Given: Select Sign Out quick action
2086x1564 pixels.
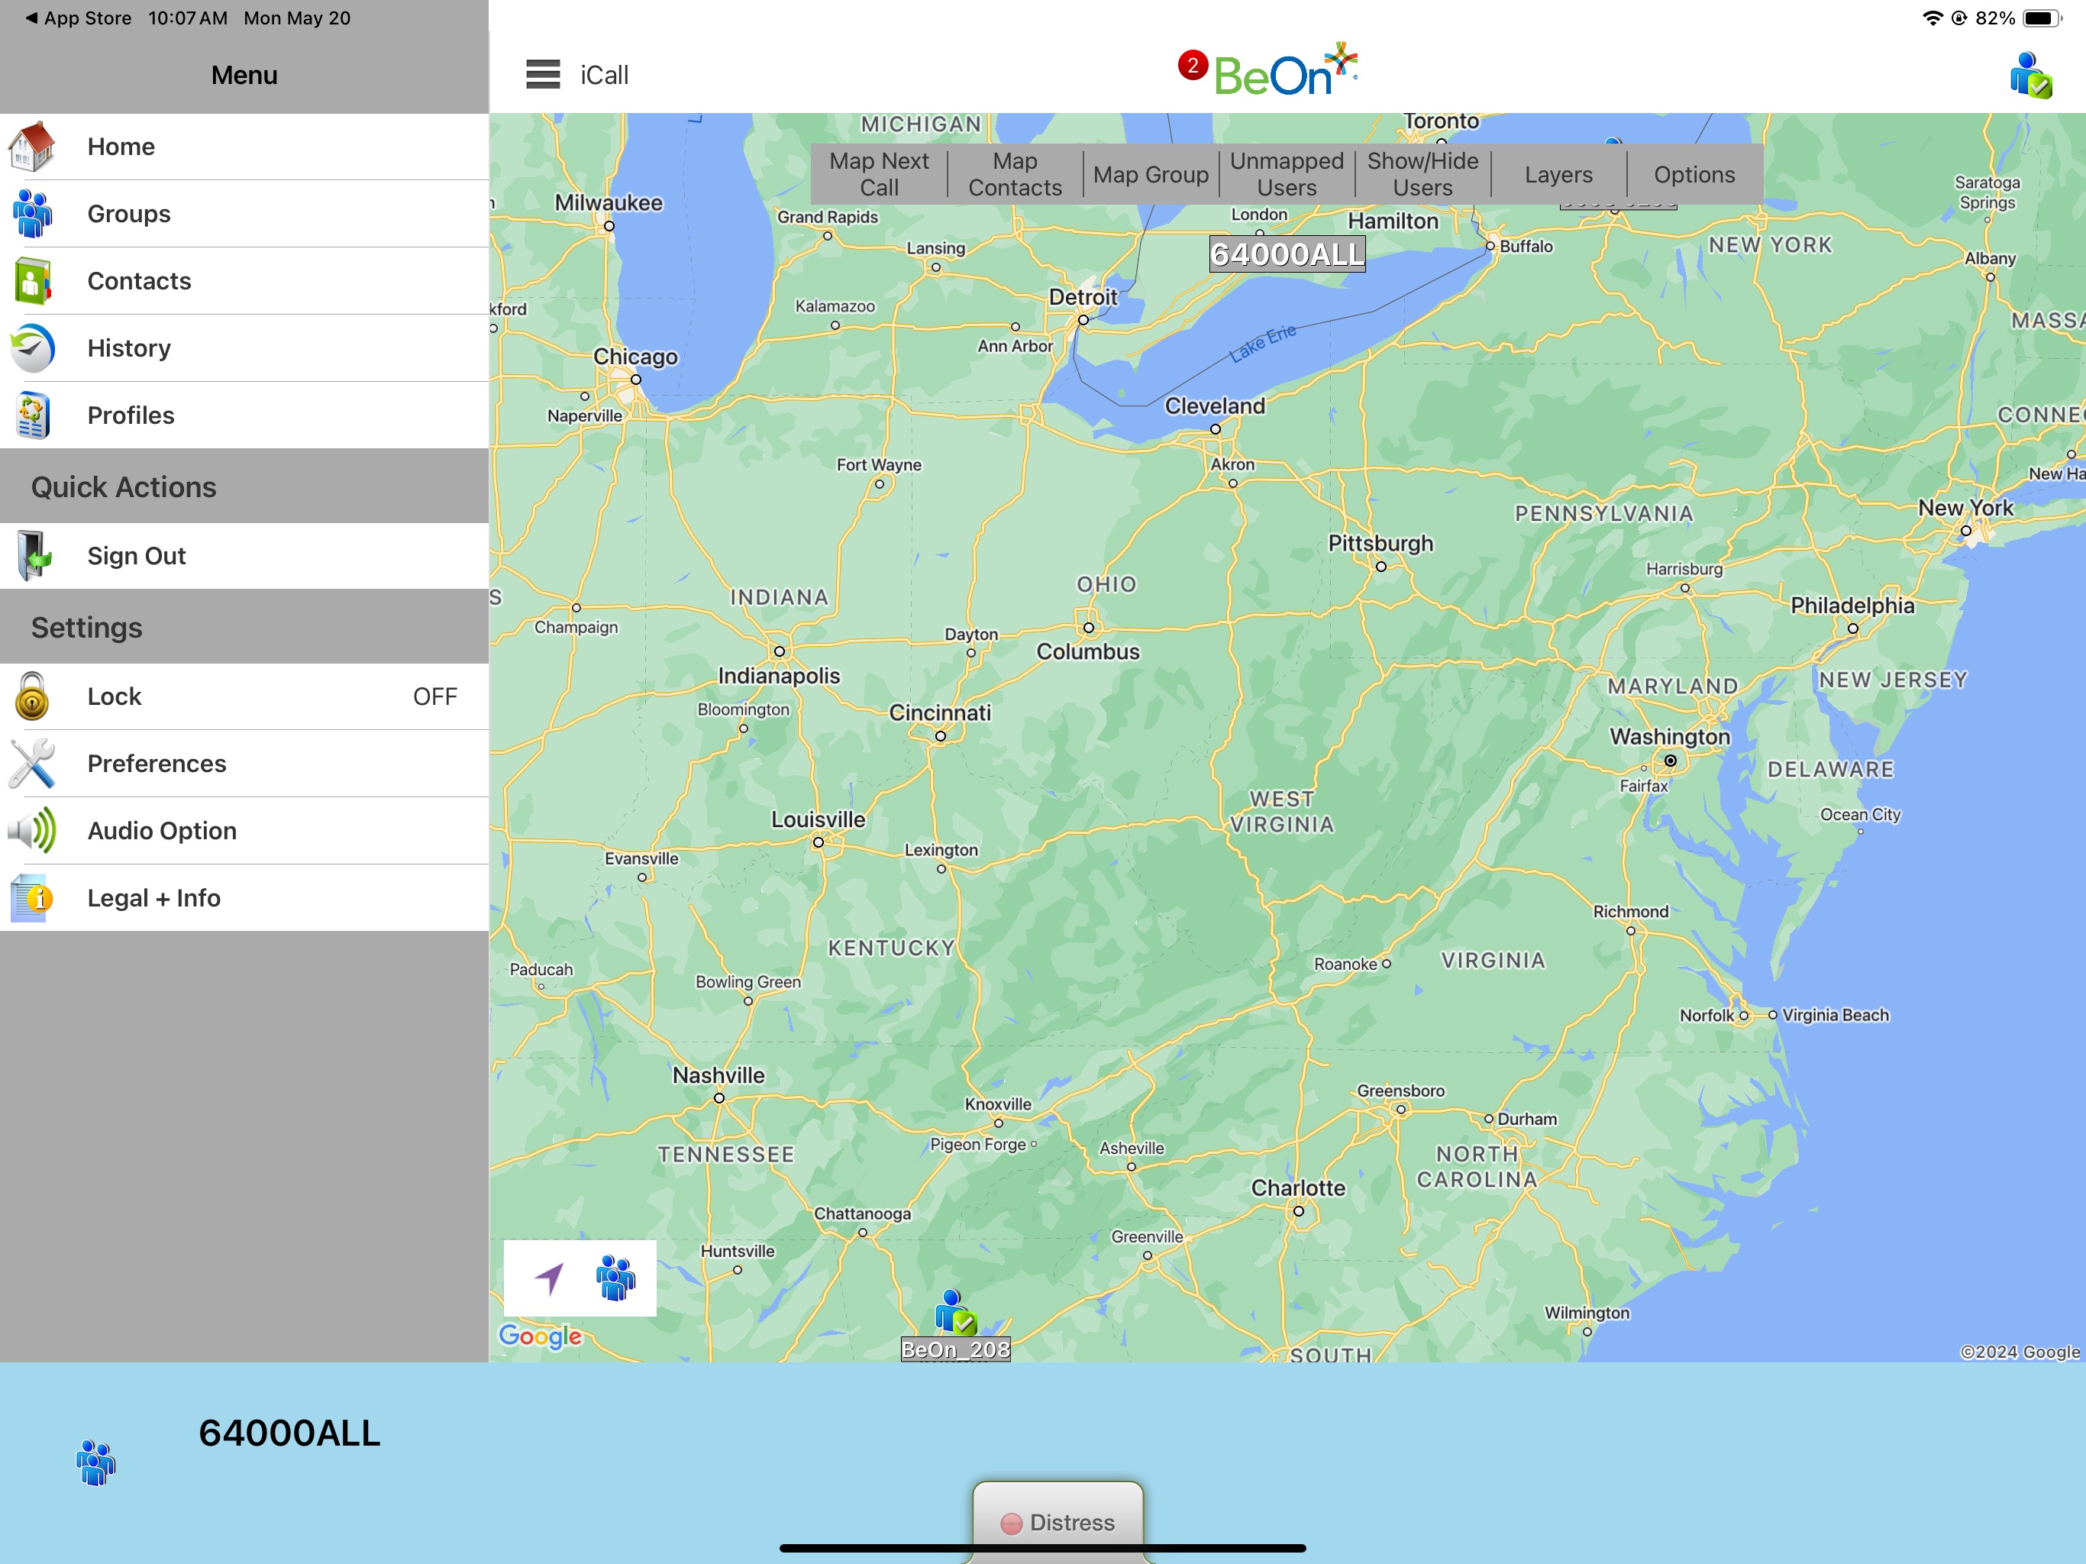Looking at the screenshot, I should [x=244, y=556].
